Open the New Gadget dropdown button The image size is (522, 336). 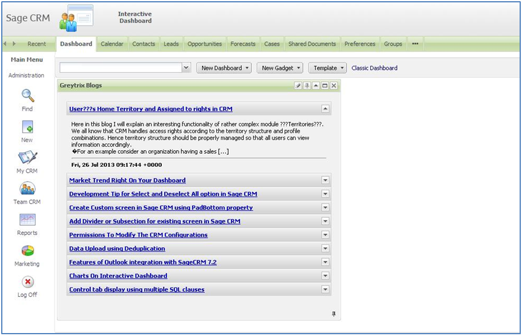tap(280, 68)
